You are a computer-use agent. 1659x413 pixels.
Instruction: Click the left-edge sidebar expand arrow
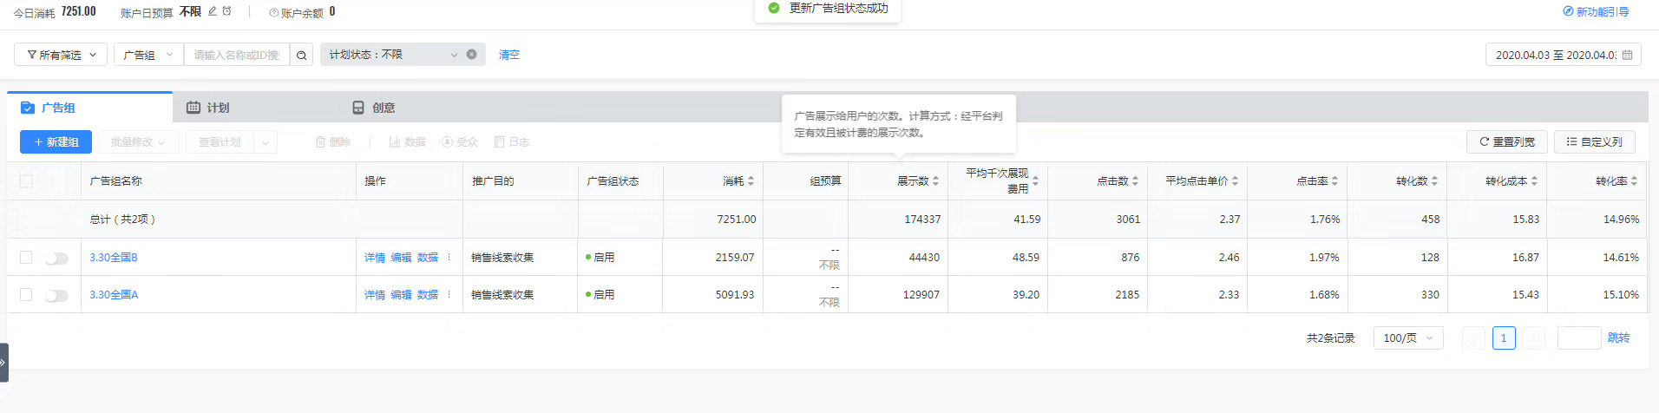coord(3,363)
